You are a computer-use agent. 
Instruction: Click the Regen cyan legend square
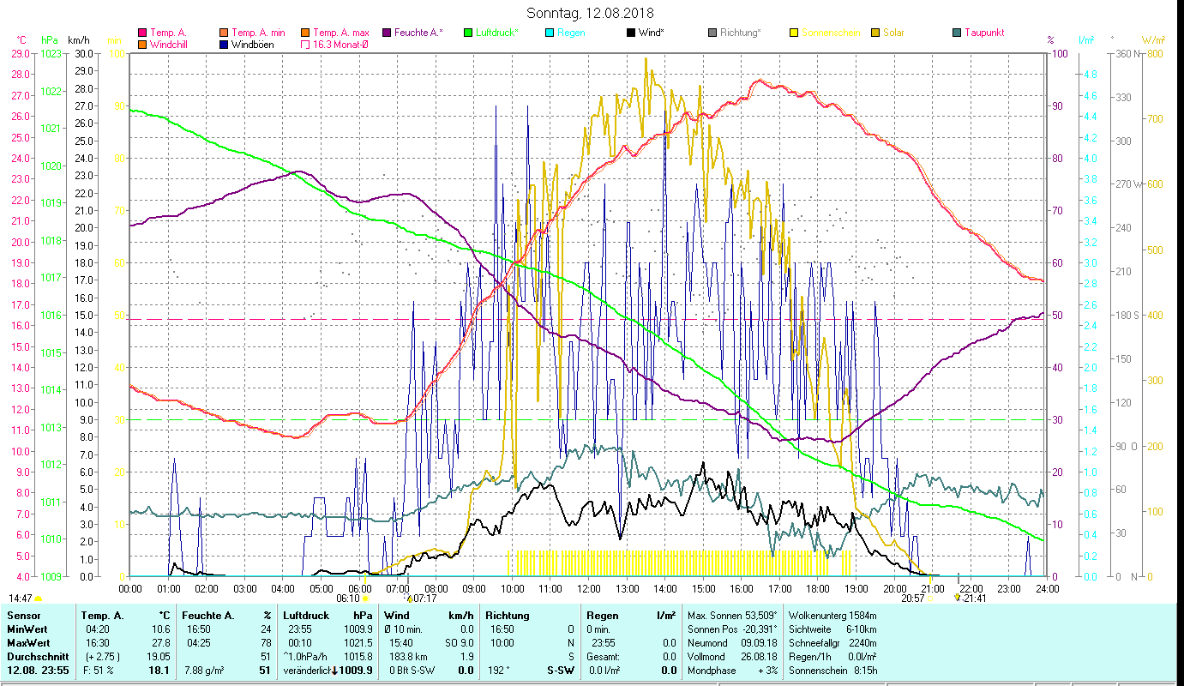(550, 33)
